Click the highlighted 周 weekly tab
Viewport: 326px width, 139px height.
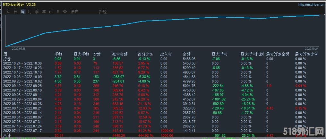22,12
